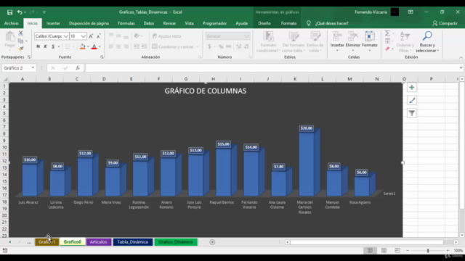Open Chart Elements plus button

(412, 87)
